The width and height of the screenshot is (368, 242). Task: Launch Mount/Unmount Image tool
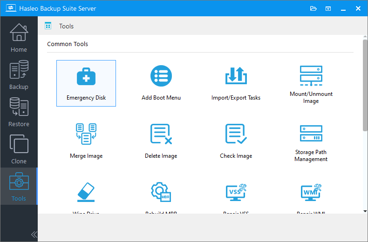311,83
